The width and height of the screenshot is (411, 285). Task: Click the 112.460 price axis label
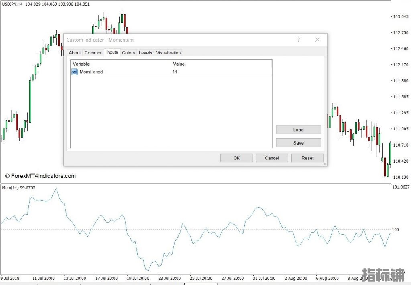401,48
